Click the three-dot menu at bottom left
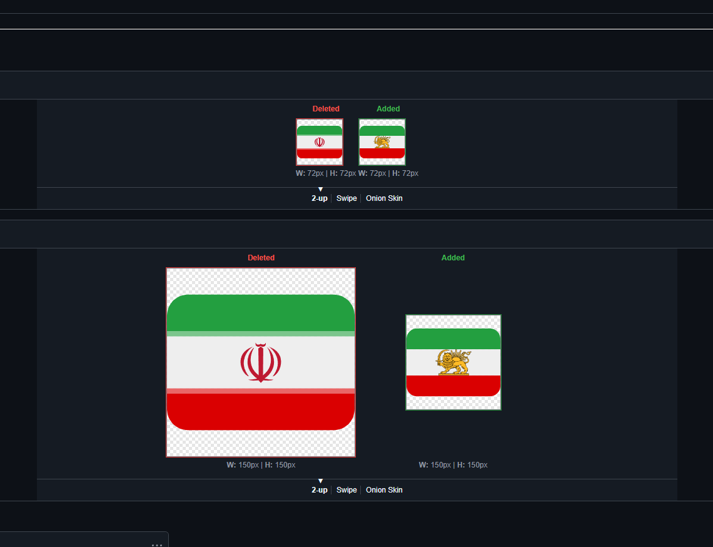The height and width of the screenshot is (547, 713). (157, 544)
